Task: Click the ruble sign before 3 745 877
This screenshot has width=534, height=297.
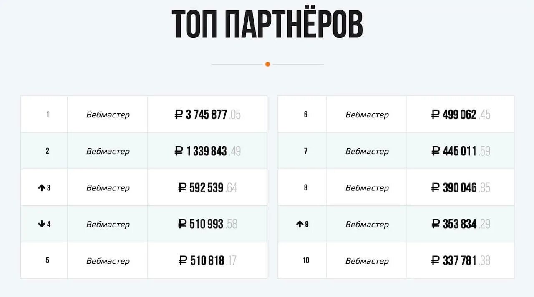Action: point(179,115)
